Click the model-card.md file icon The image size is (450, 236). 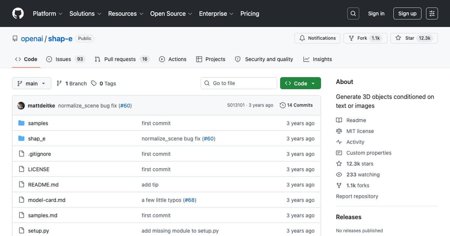coord(22,200)
